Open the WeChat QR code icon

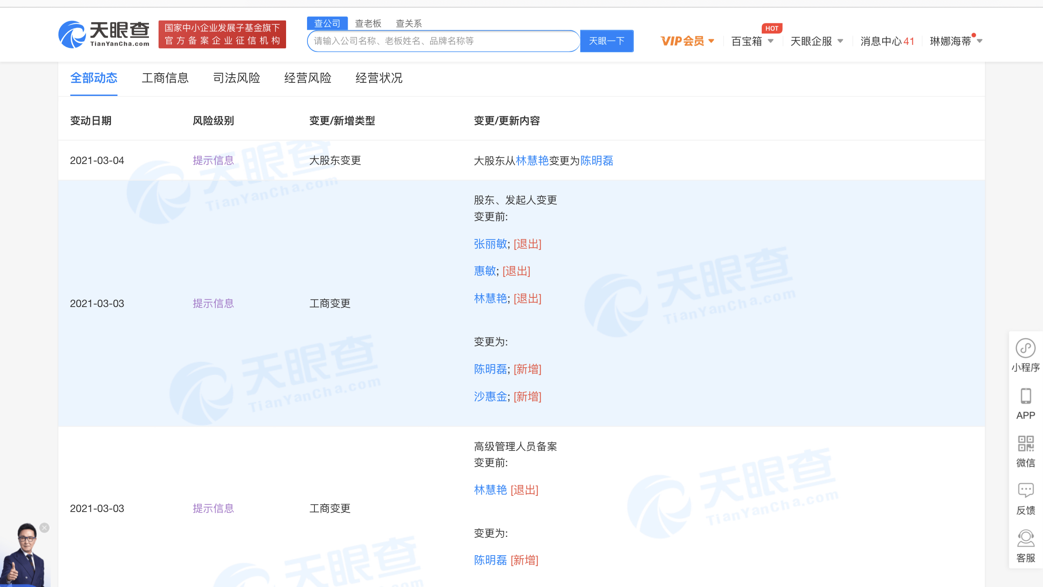[x=1026, y=444]
